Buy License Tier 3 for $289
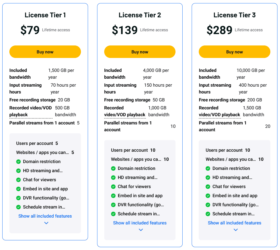The image size is (280, 250). [235, 52]
